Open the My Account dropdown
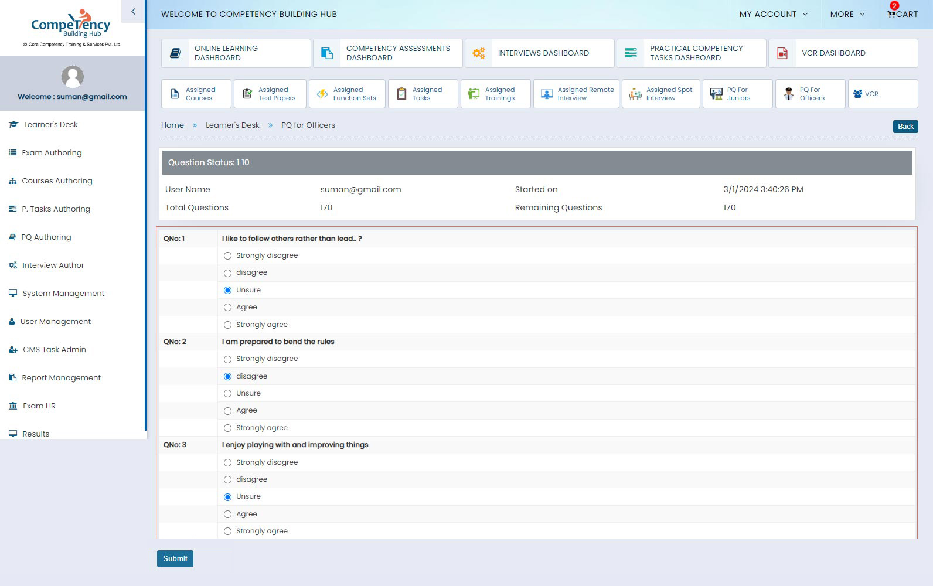933x586 pixels. [773, 14]
